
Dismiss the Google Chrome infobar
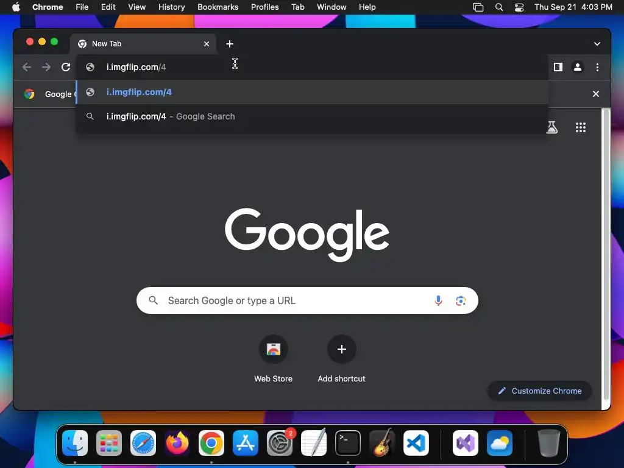coord(595,94)
